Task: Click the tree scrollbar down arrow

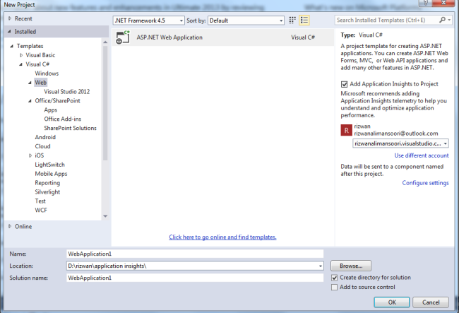Action: click(x=105, y=216)
